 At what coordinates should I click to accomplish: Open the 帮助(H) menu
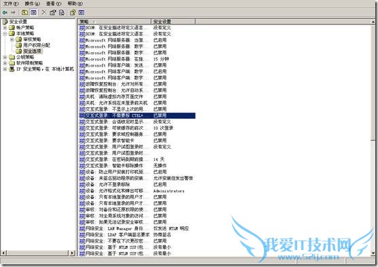coord(75,3)
